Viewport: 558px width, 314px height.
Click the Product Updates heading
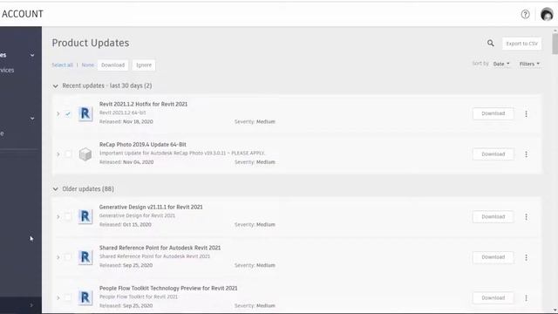(91, 43)
